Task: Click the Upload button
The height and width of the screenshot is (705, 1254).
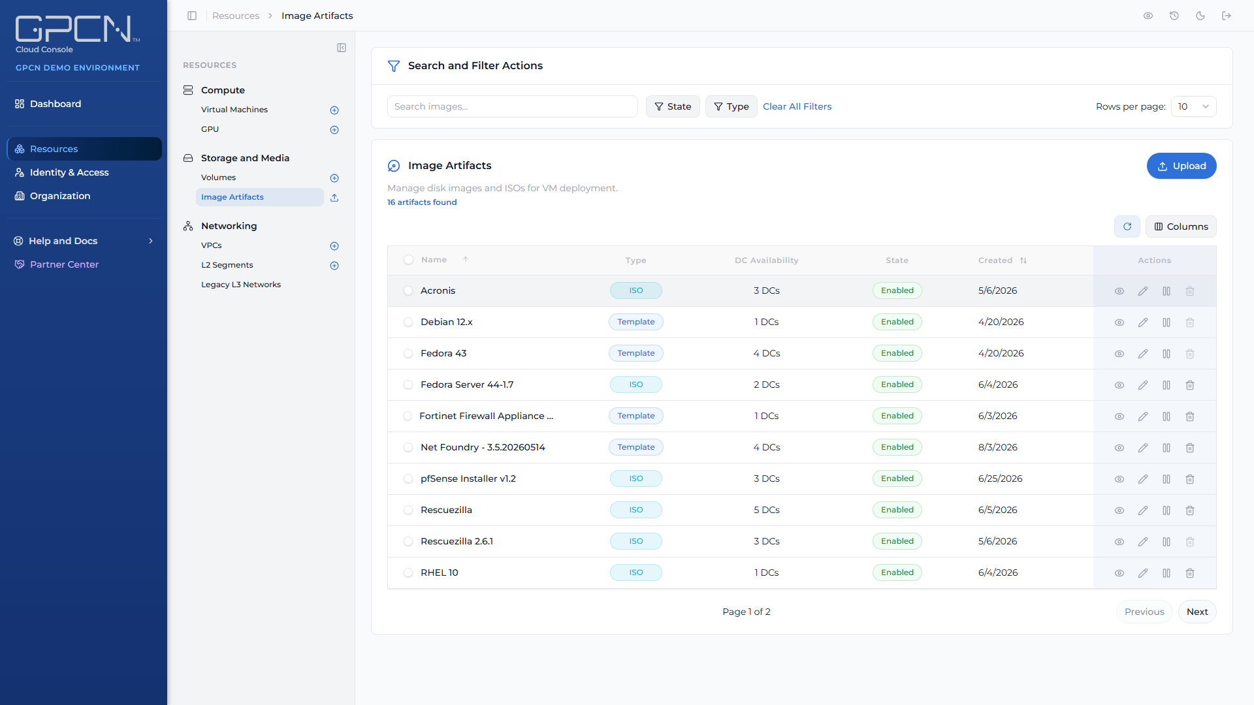Action: point(1182,166)
